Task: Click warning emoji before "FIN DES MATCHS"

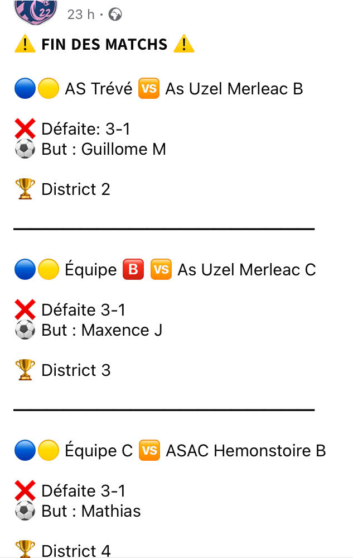Action: point(25,45)
